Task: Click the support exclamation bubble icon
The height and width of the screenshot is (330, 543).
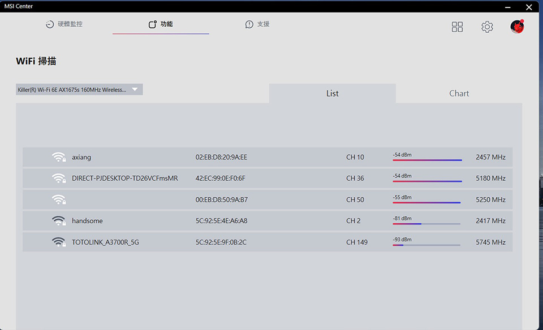Action: [249, 24]
